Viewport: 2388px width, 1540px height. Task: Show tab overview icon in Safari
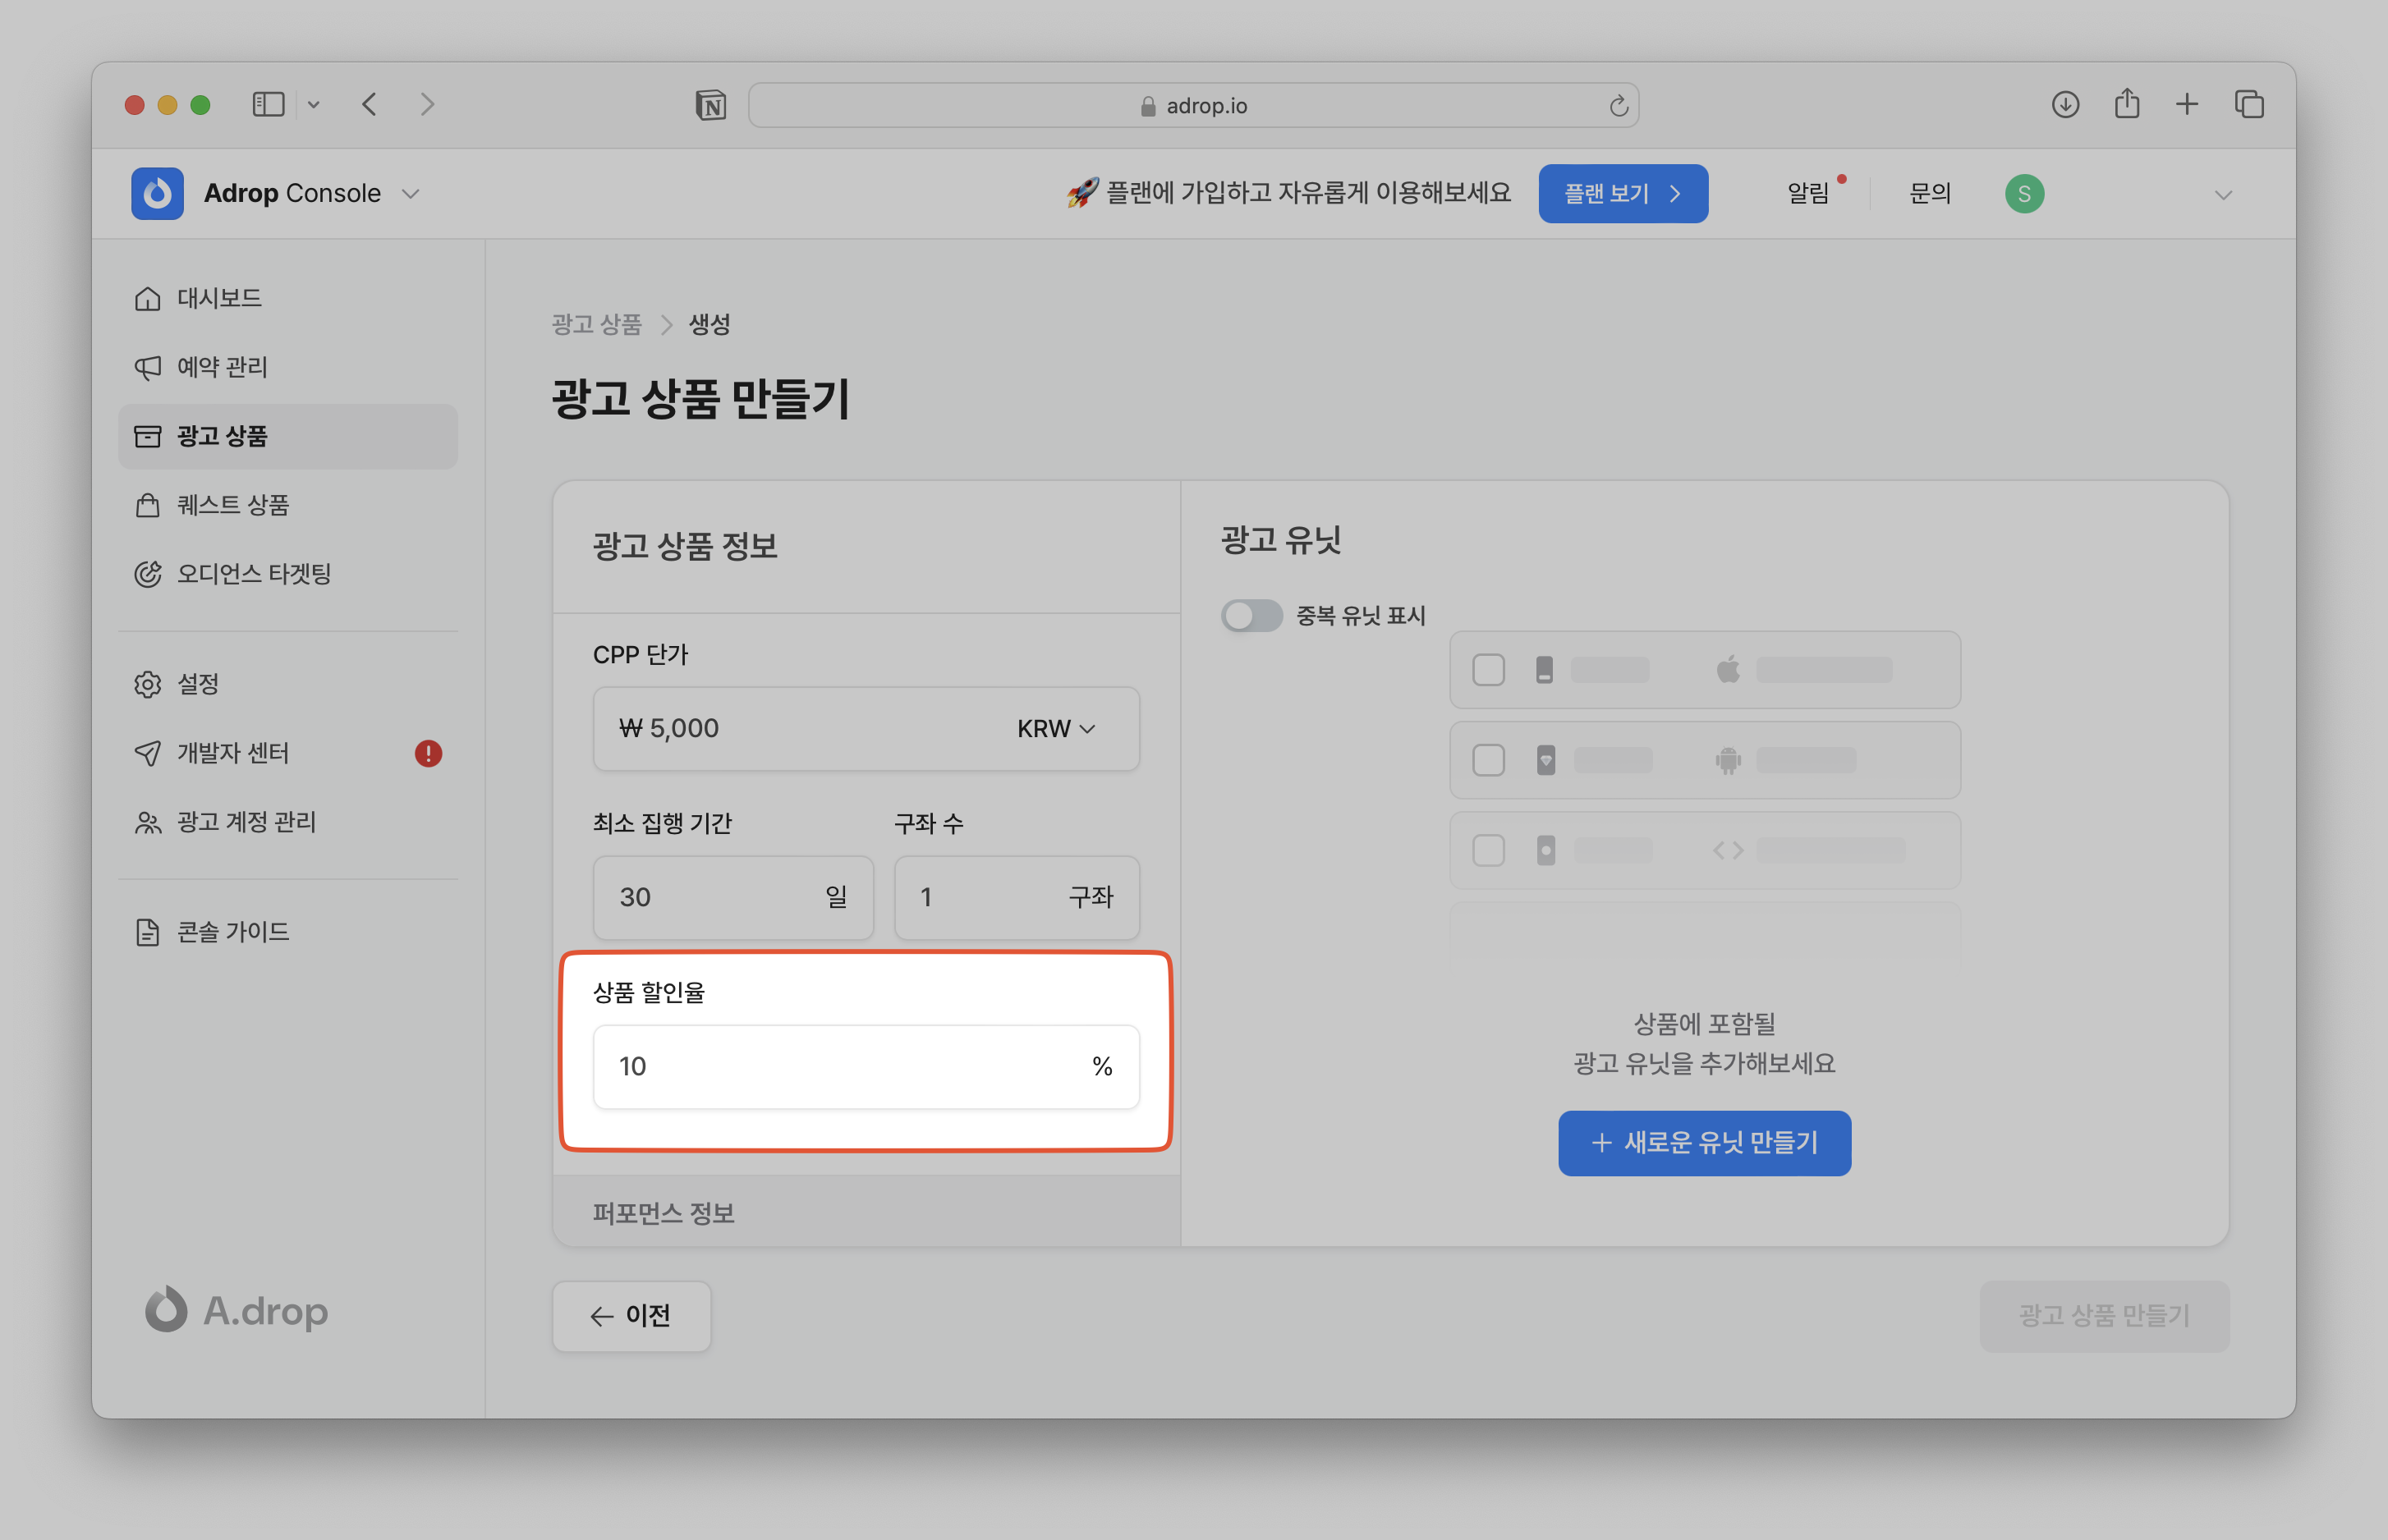(x=2249, y=104)
